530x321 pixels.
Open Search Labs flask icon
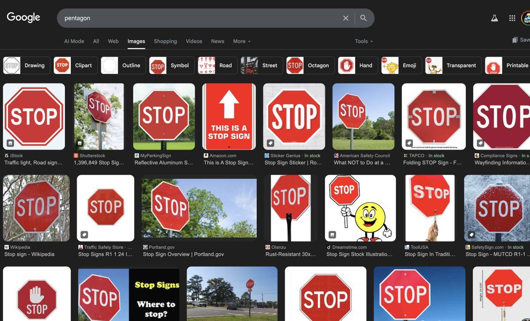click(x=494, y=18)
